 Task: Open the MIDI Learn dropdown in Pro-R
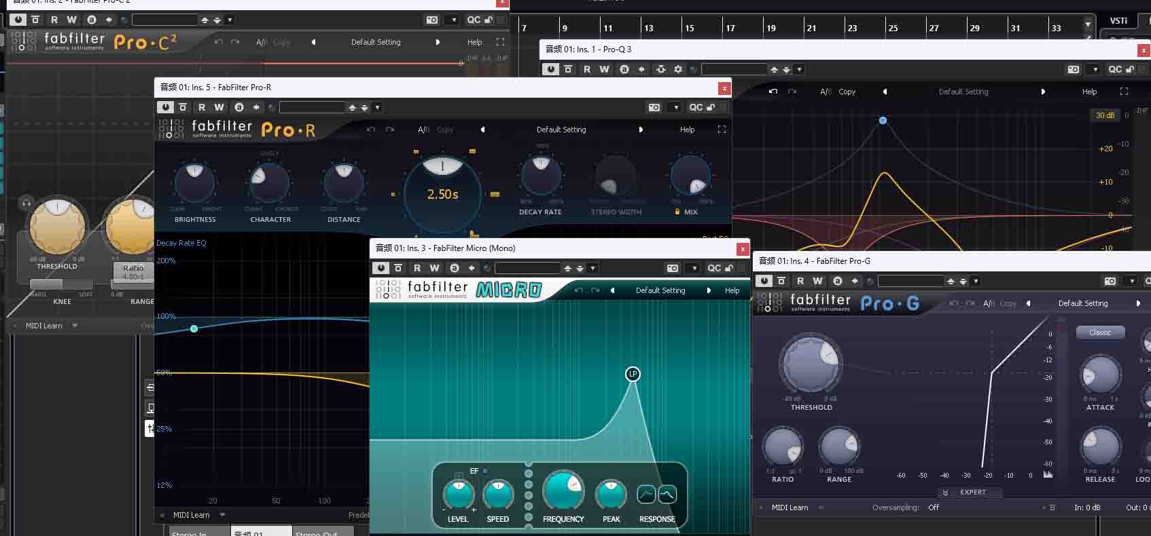click(x=222, y=515)
